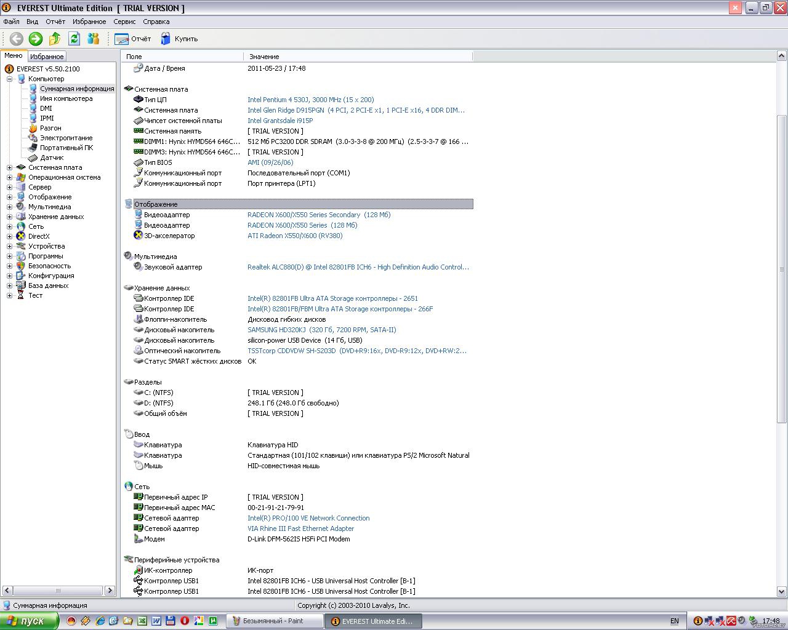The height and width of the screenshot is (630, 788).
Task: Open the Отчёт toolbar button
Action: click(133, 39)
